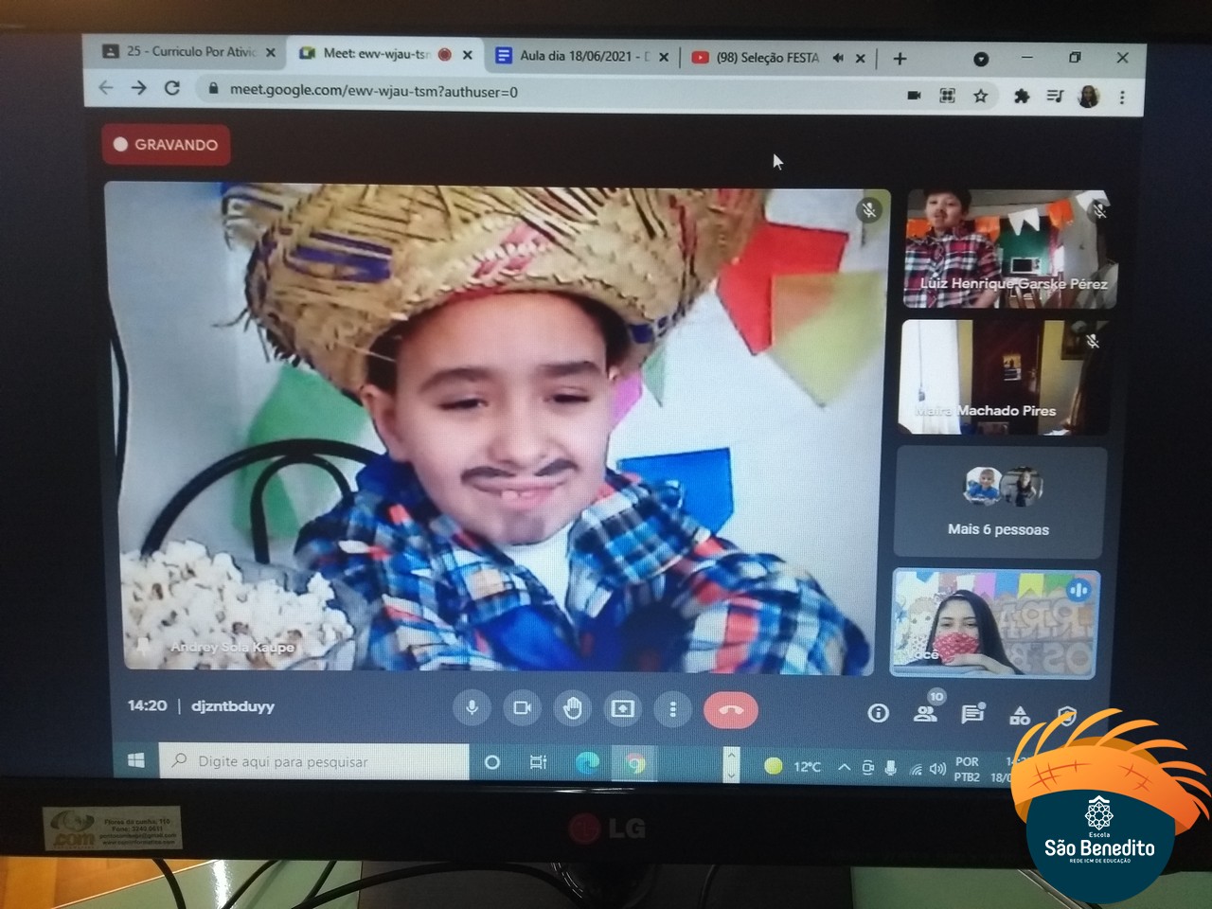
Task: Open Chrome three-dot menu
Action: (1122, 97)
